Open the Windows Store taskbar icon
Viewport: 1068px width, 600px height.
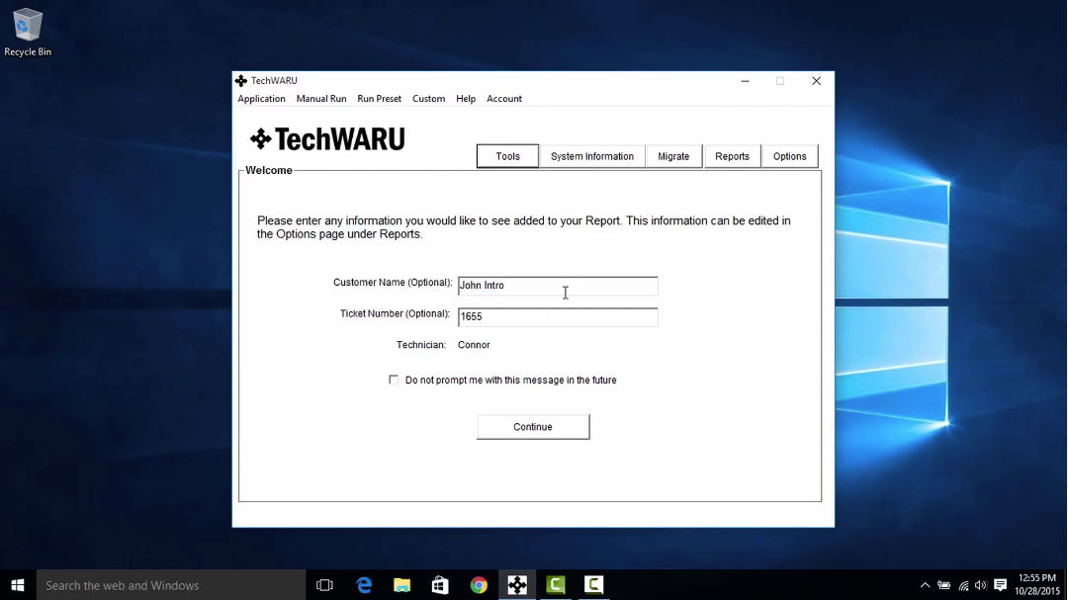(x=440, y=585)
